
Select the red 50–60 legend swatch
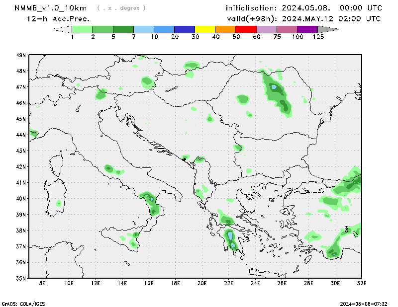[x=246, y=29]
